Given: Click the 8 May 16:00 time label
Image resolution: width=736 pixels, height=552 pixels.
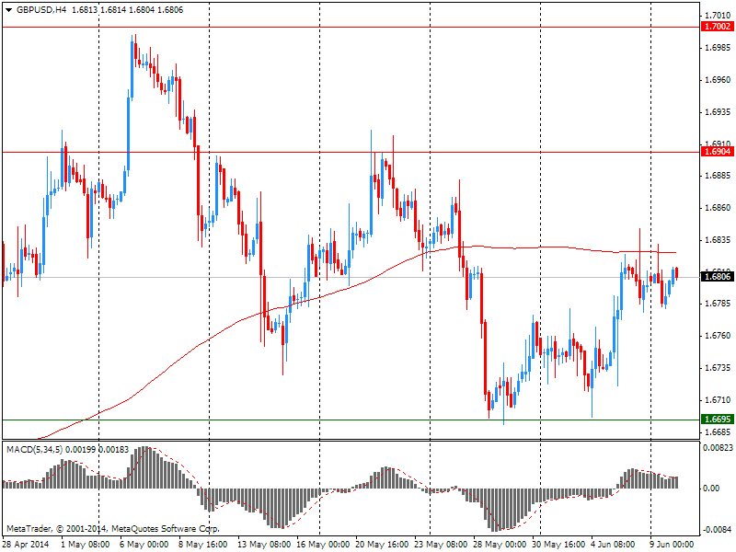Looking at the screenshot, I should pos(202,545).
